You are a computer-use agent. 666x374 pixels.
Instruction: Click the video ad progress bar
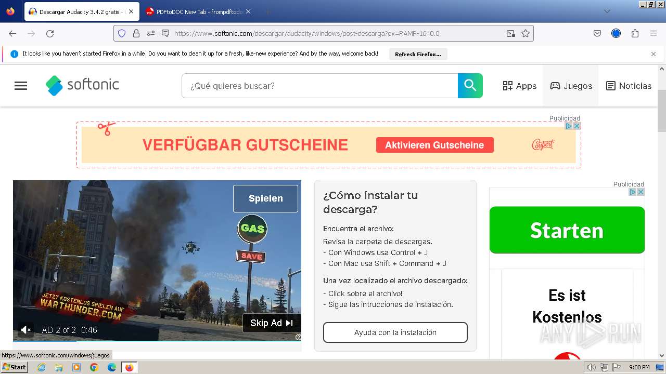point(157,341)
